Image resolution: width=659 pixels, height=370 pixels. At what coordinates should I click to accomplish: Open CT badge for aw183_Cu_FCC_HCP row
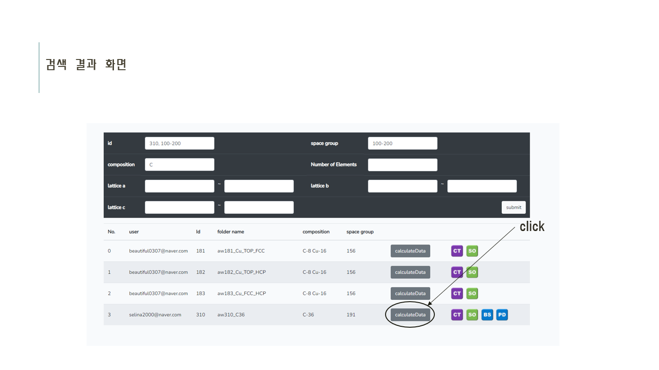point(457,294)
